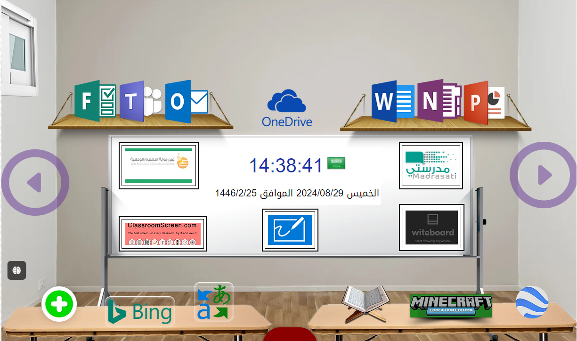
Task: Launch the PowerPoint icon
Action: click(x=484, y=102)
